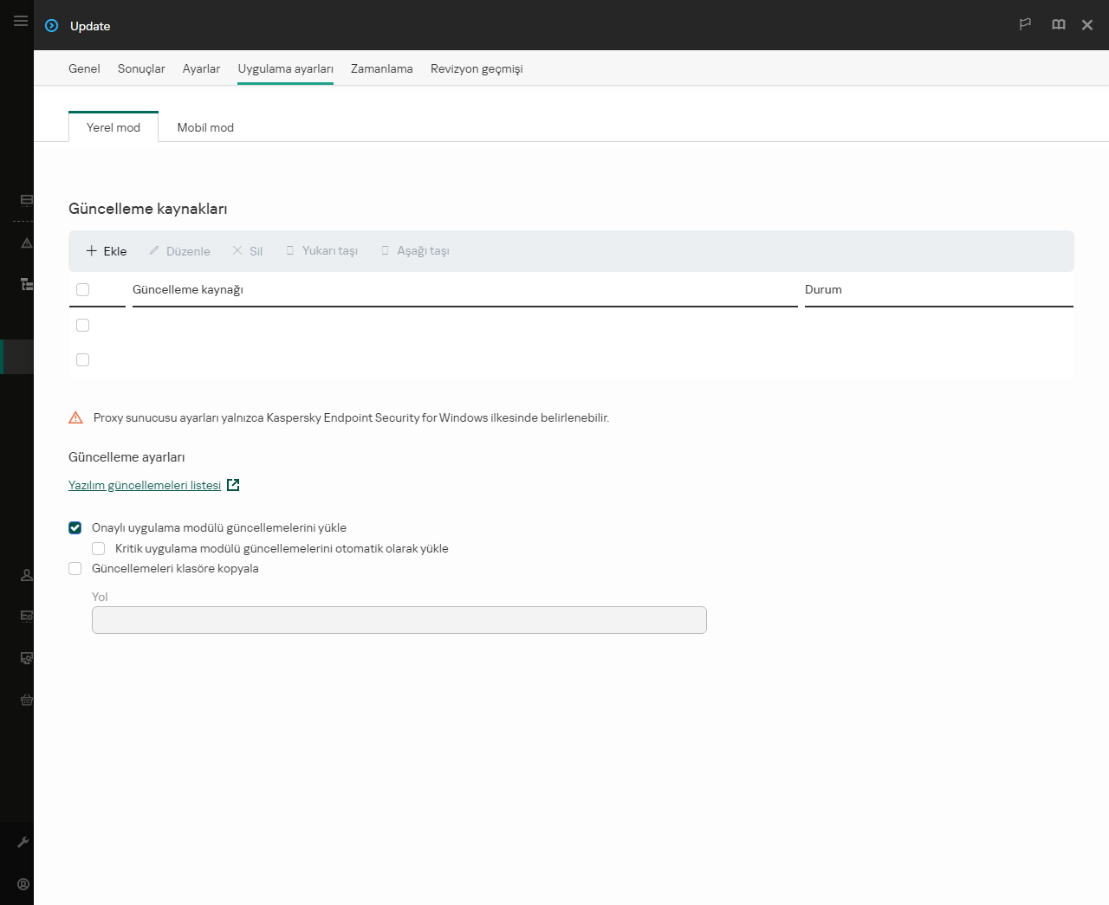Viewport: 1109px width, 905px height.
Task: Open the hamburger main menu
Action: point(21,21)
